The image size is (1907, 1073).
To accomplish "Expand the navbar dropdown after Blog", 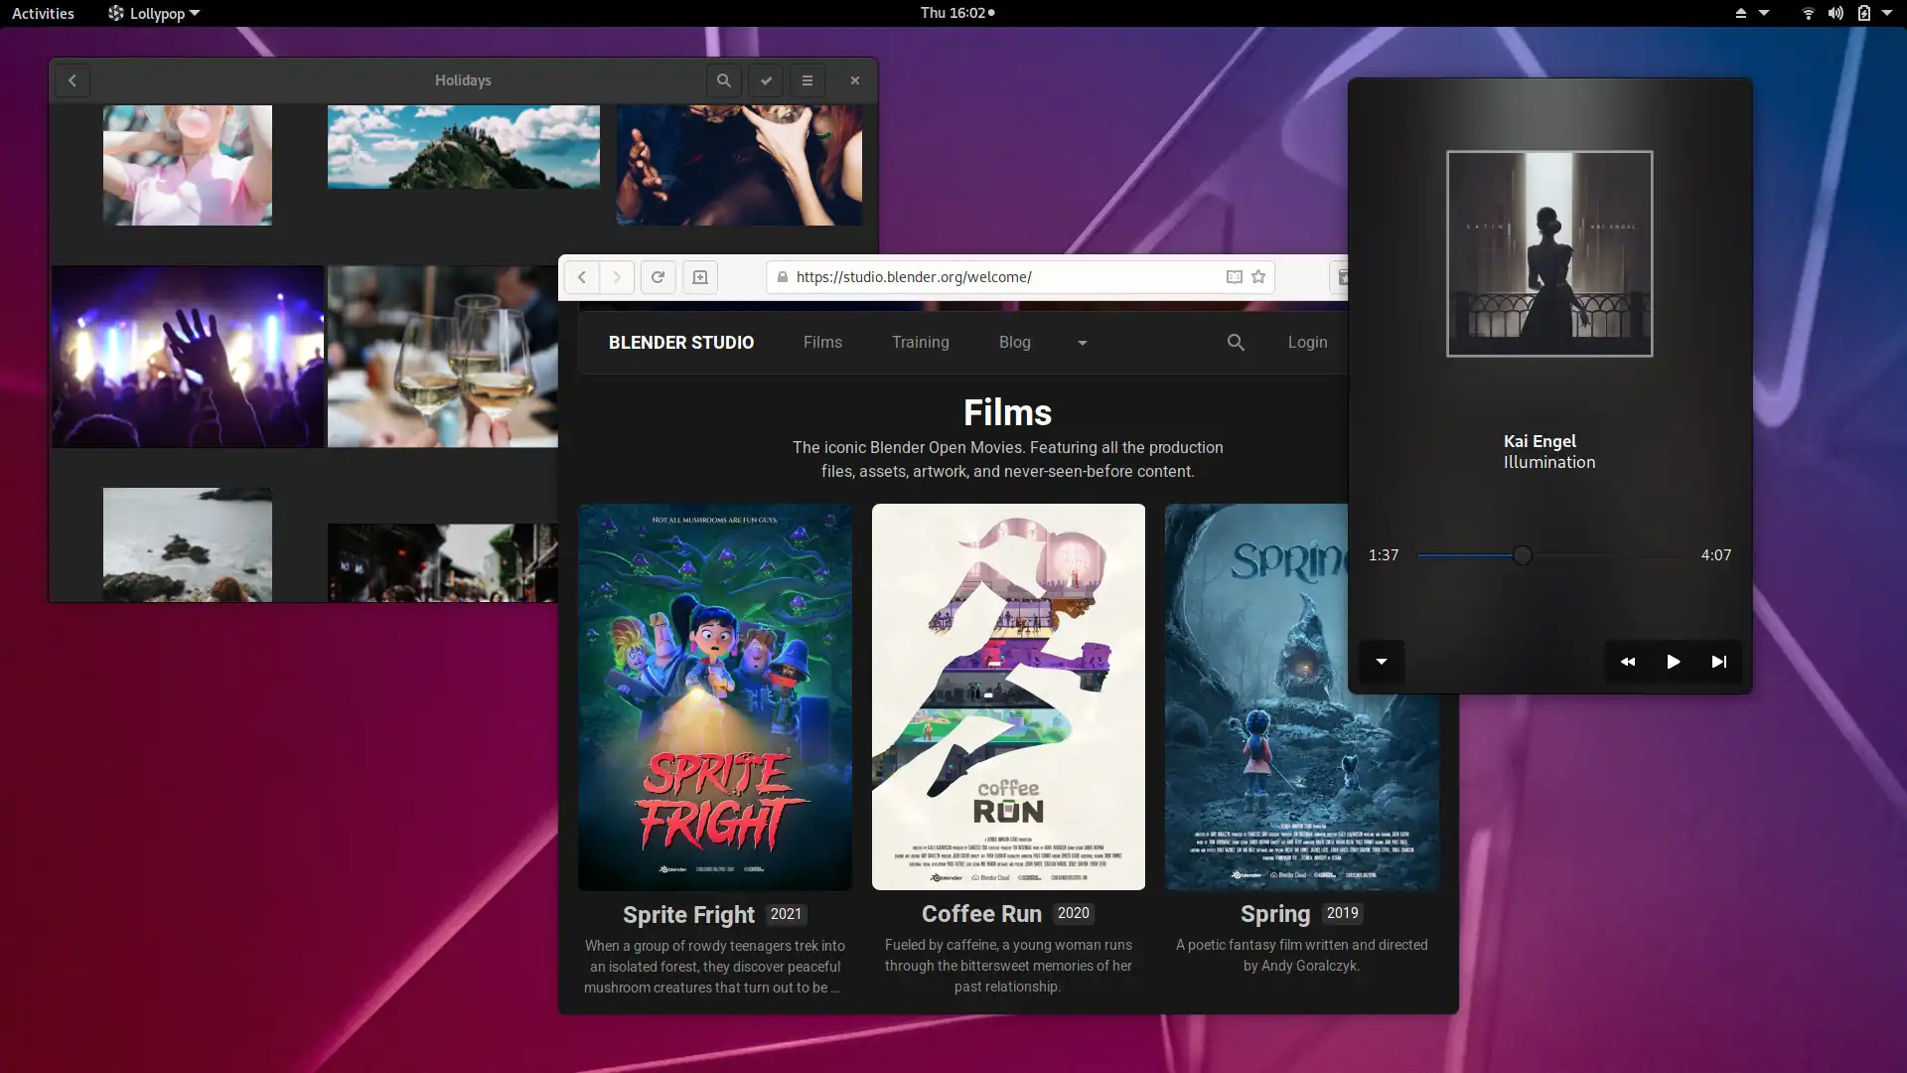I will click(1082, 343).
